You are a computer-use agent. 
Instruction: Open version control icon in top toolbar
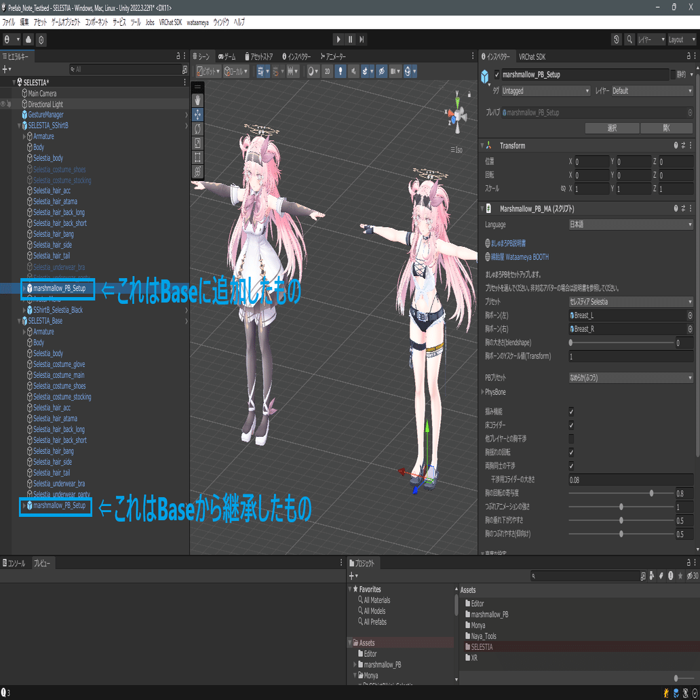point(41,40)
